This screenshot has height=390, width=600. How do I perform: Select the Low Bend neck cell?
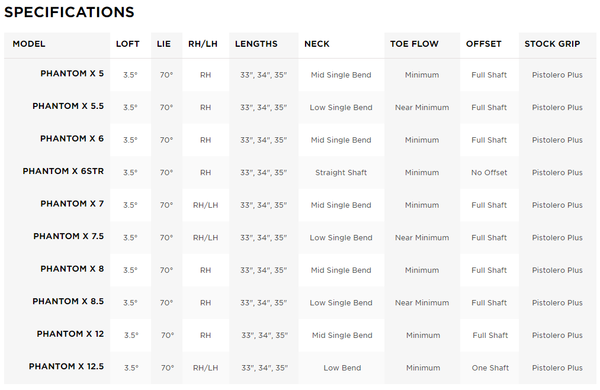342,368
